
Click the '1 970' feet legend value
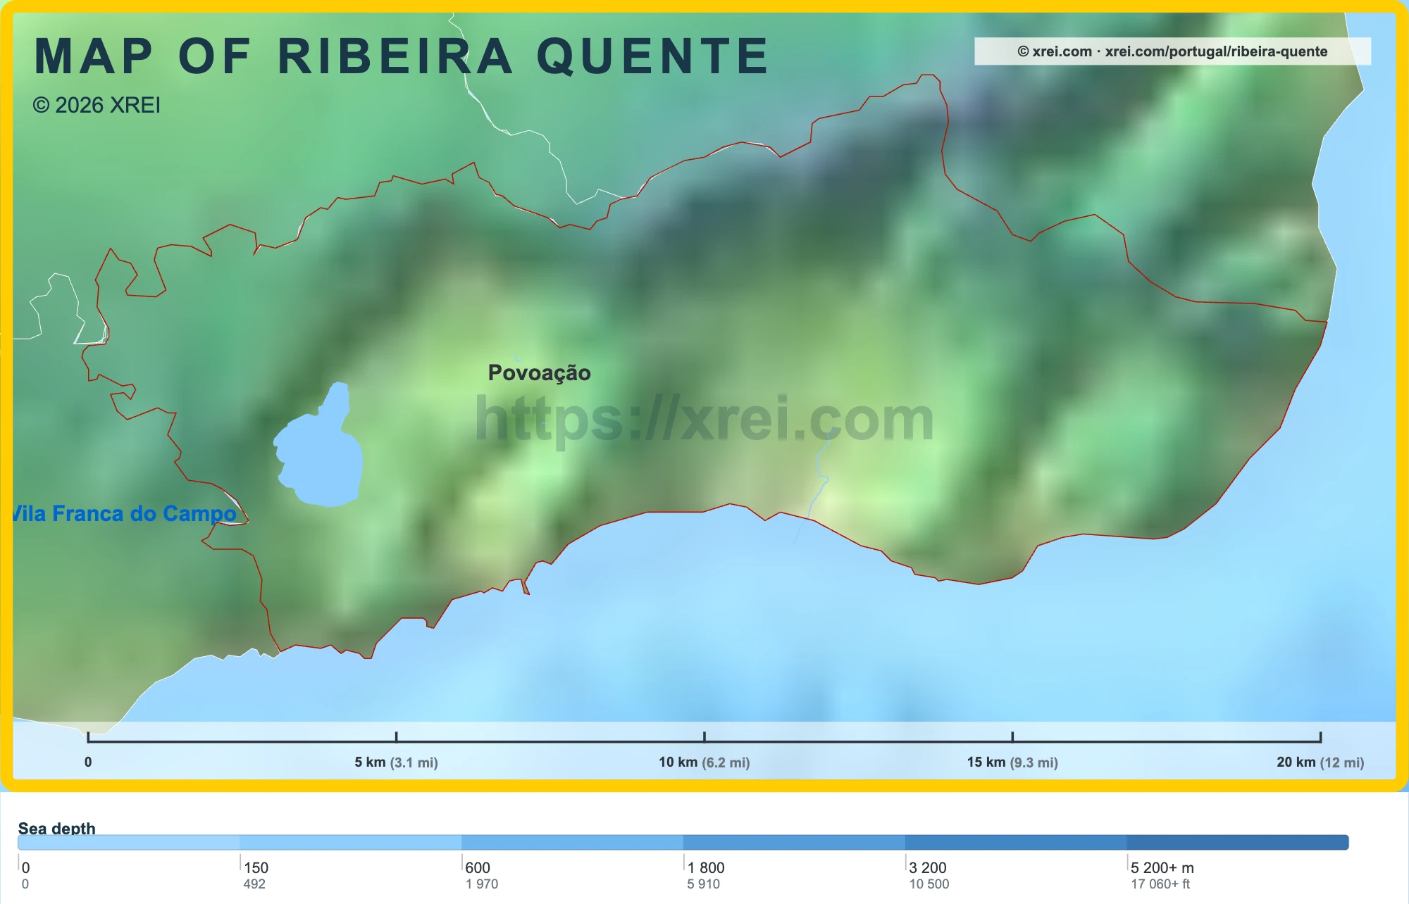tap(482, 884)
